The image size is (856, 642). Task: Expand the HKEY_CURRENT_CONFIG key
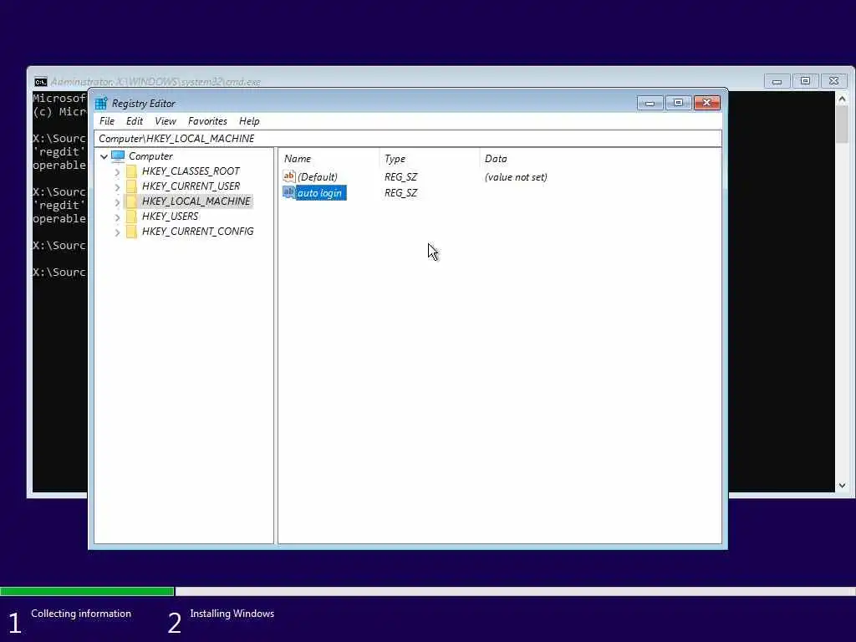(117, 232)
